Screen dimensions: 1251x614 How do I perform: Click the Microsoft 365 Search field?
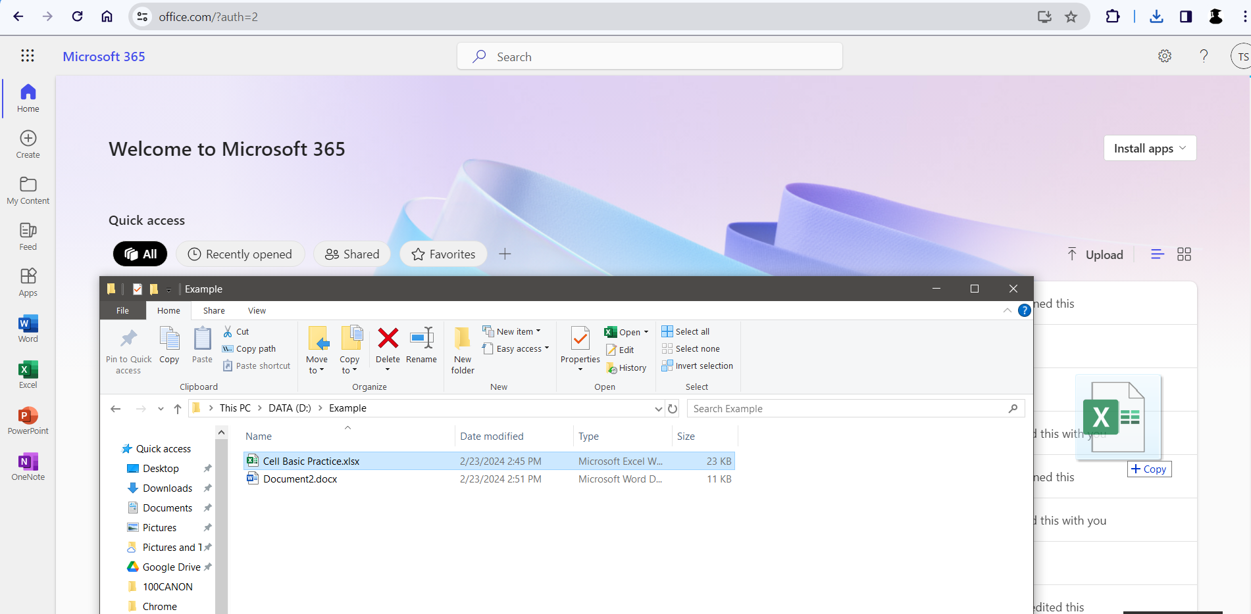click(650, 57)
